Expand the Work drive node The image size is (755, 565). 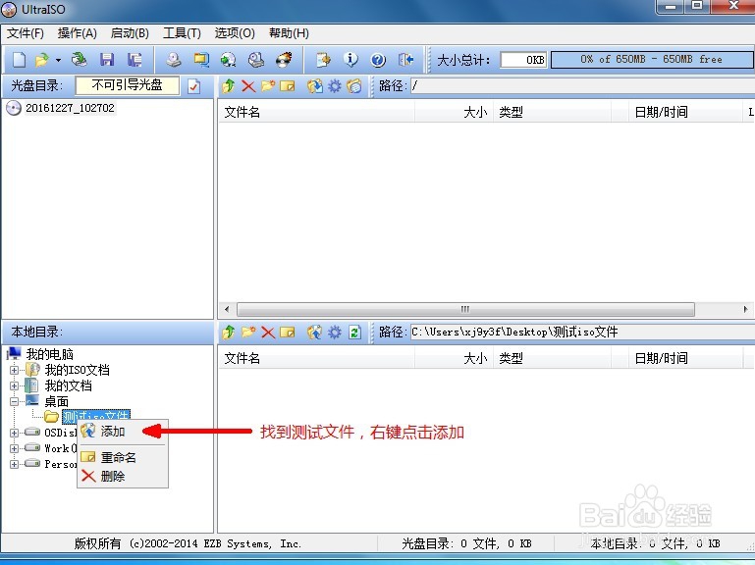click(x=14, y=448)
